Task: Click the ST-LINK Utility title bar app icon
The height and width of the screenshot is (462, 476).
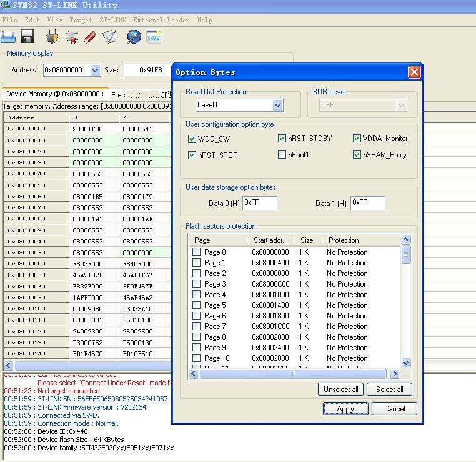Action: [5, 4]
